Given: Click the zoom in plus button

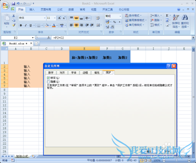Looking at the screenshot, I should coord(189,160).
